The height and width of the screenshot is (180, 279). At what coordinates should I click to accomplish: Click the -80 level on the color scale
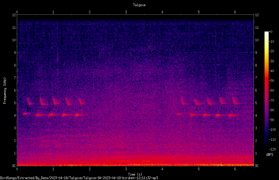click(271, 110)
